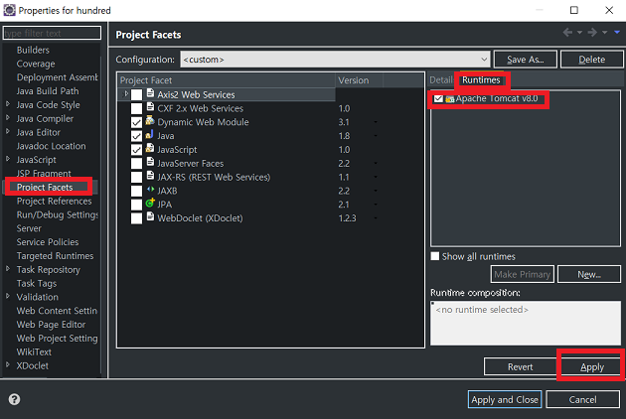Check the WebDoclet (XDoclet) checkbox
The image size is (626, 419).
click(136, 218)
